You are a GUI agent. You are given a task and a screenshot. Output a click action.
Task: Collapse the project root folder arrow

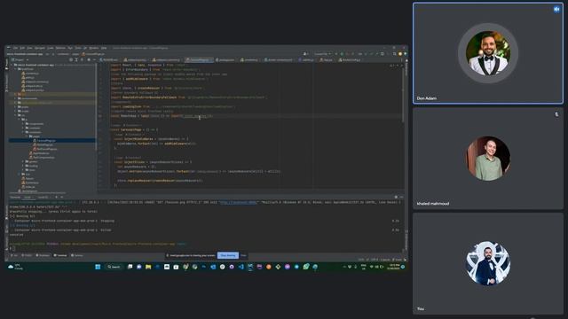click(12, 65)
